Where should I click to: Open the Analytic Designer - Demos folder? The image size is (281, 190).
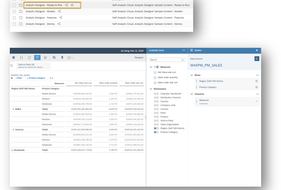tap(40, 24)
